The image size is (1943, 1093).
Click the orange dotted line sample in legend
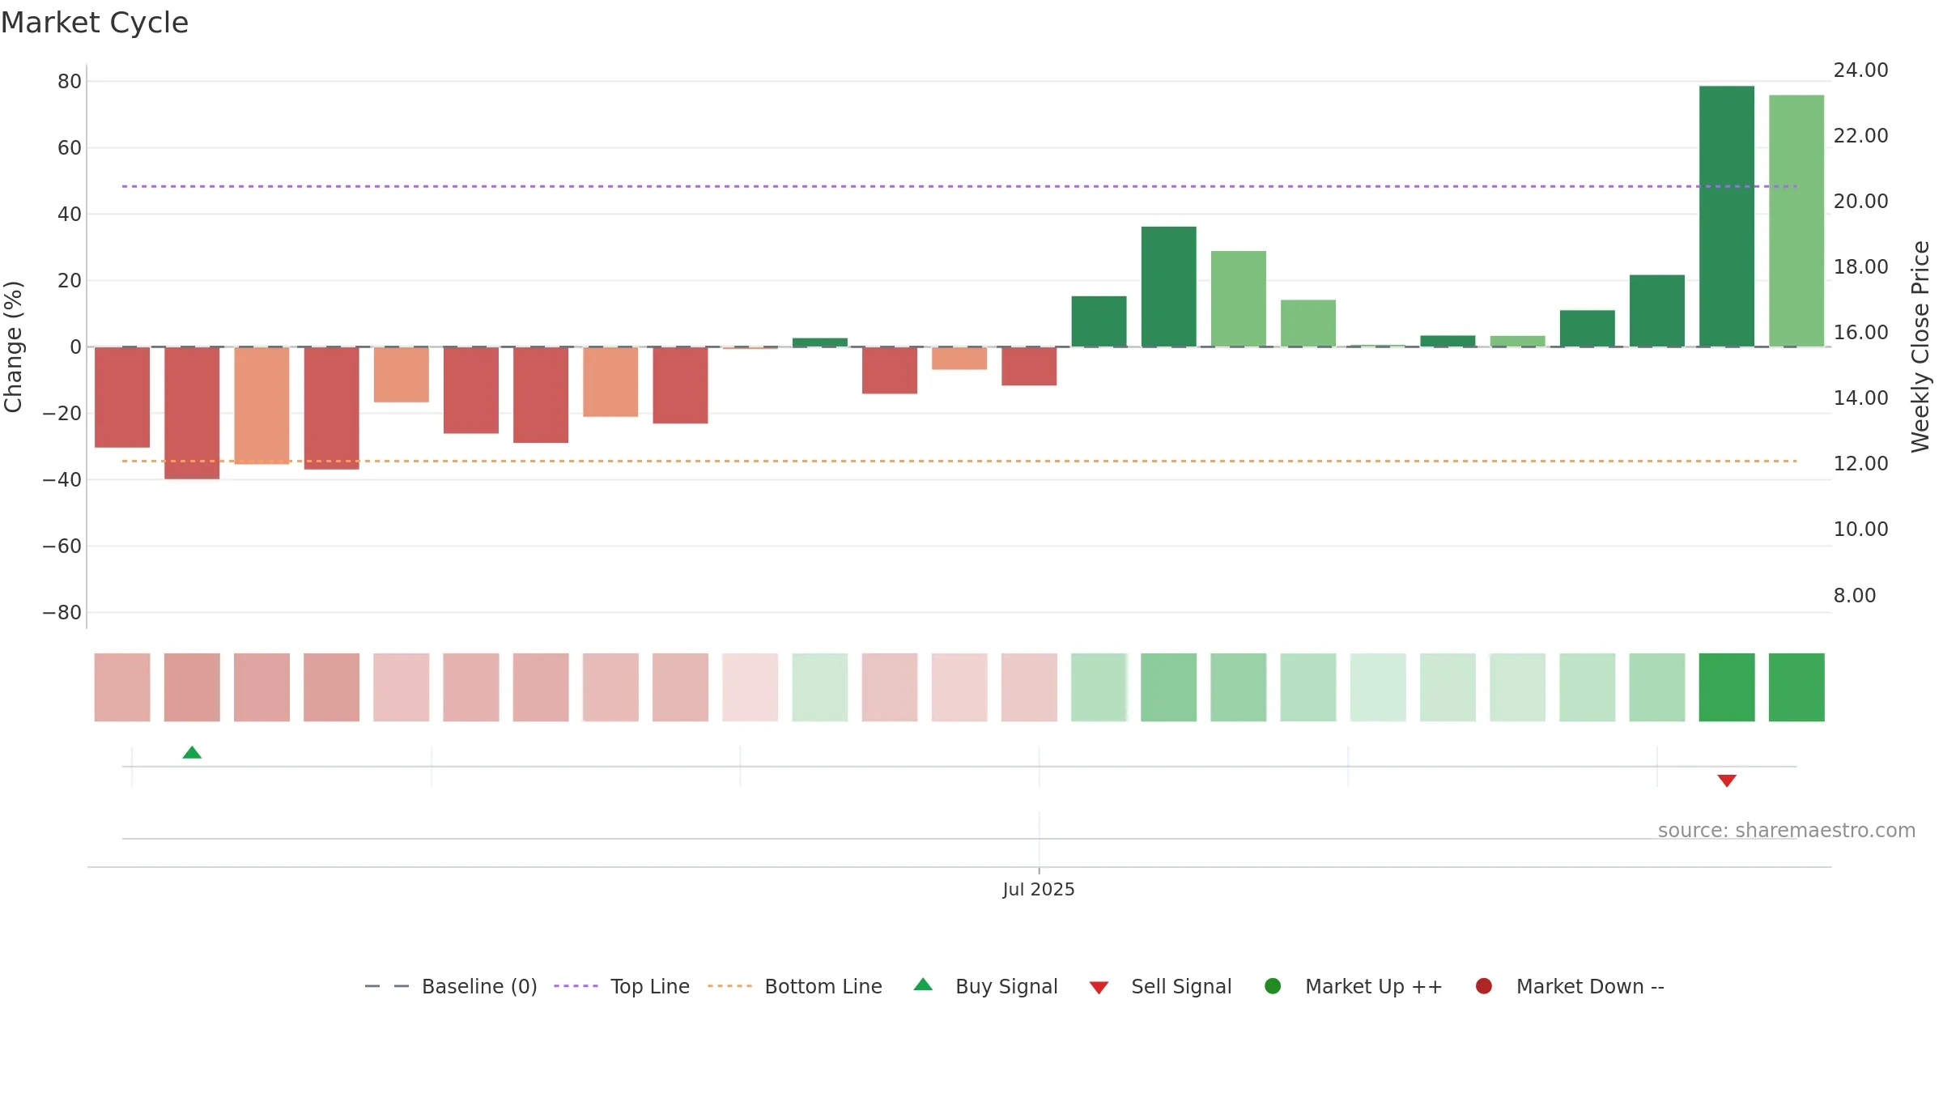(x=729, y=986)
